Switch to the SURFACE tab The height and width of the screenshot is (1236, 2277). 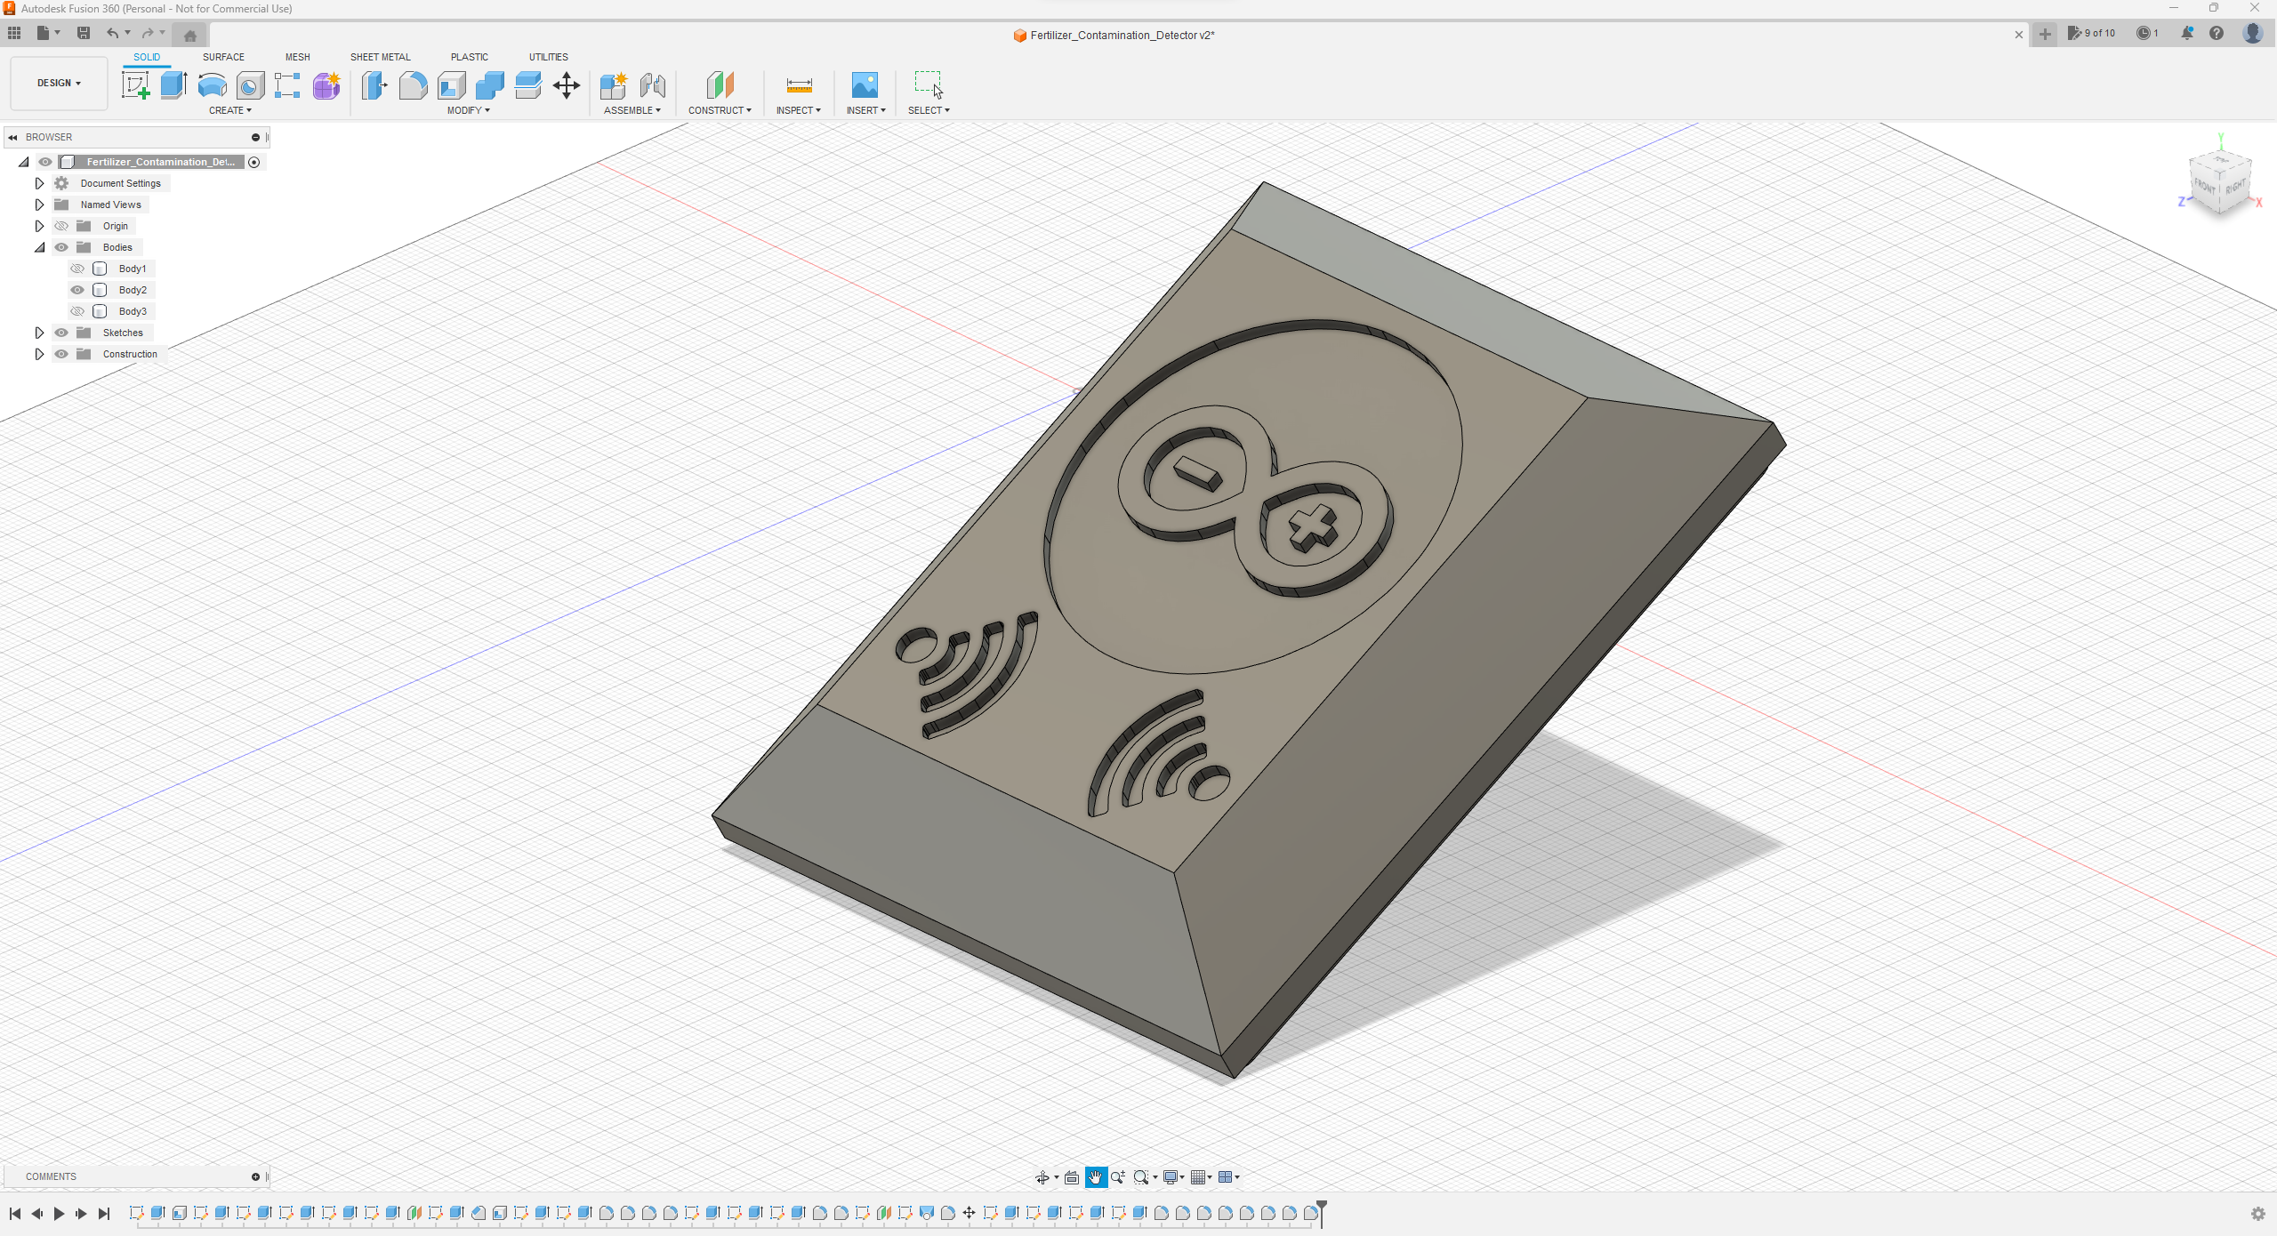click(223, 56)
